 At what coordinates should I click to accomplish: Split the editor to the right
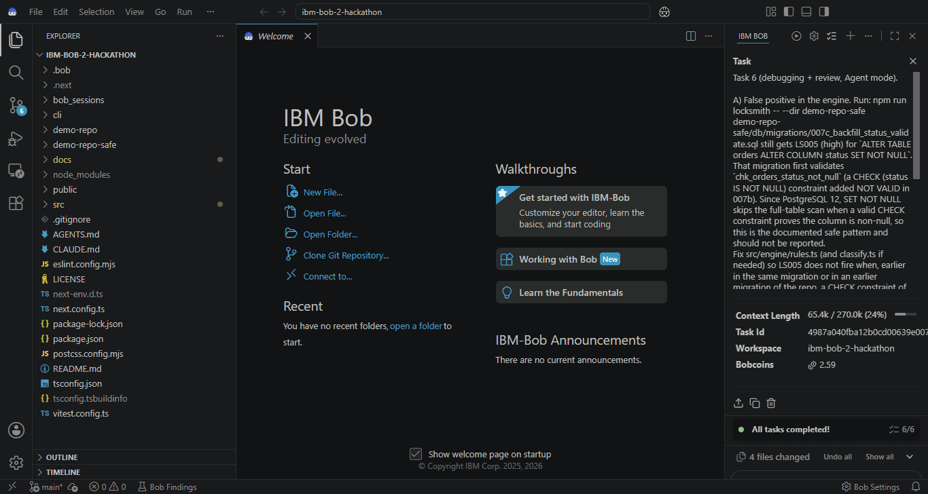pyautogui.click(x=691, y=36)
